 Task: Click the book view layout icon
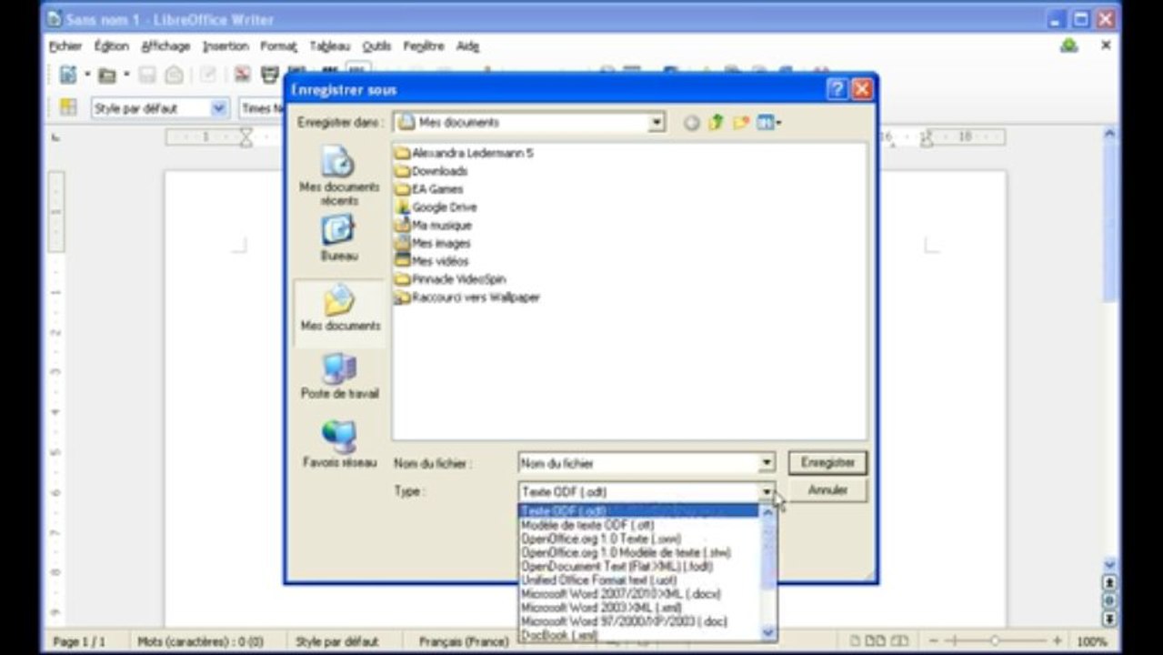898,641
